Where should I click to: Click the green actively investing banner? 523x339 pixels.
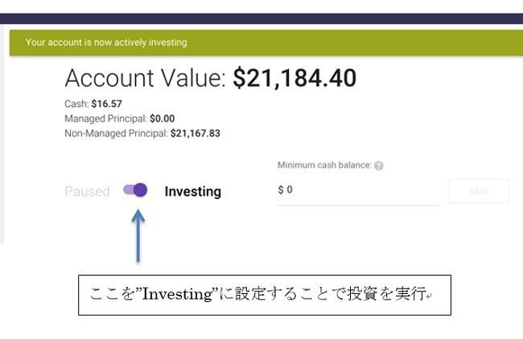[x=266, y=42]
